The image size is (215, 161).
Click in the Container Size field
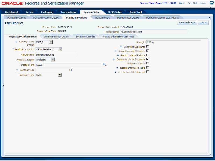coord(54,70)
